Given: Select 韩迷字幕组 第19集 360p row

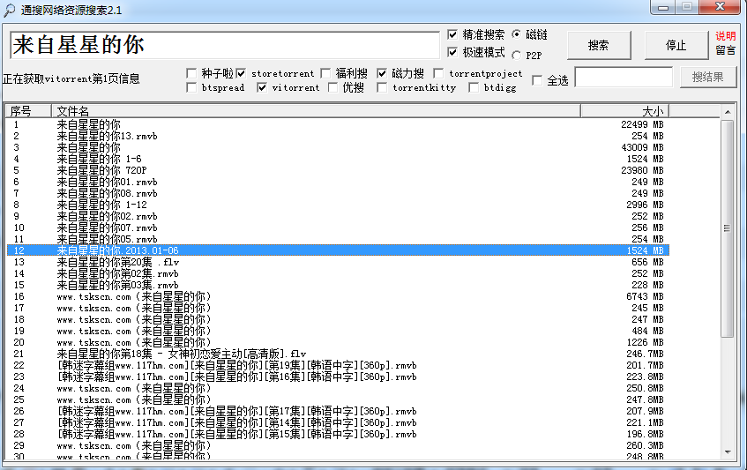Looking at the screenshot, I should pos(338,365).
